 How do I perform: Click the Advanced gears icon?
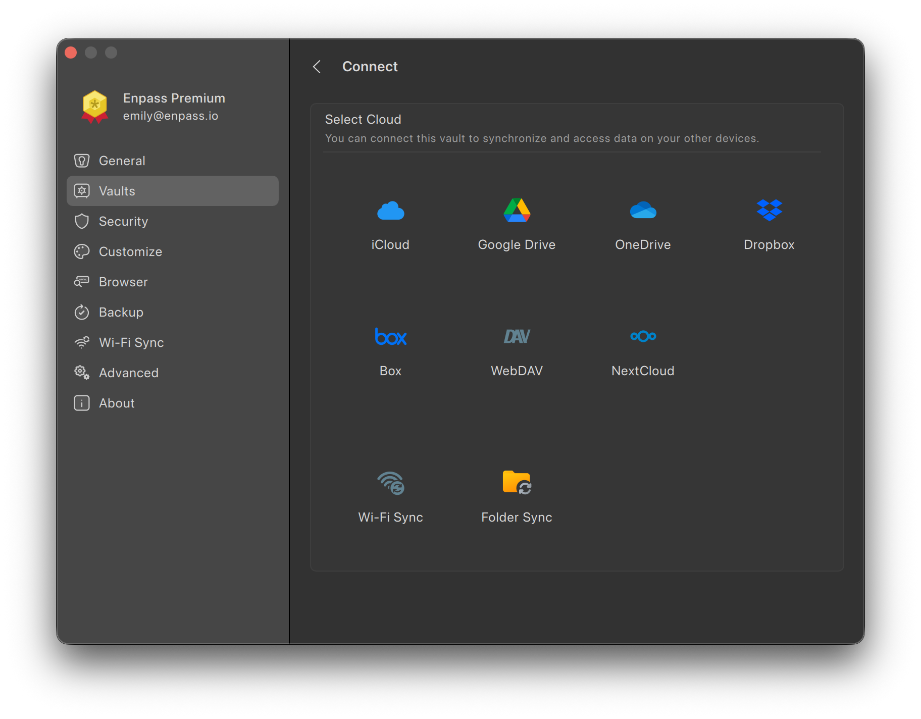coord(82,373)
